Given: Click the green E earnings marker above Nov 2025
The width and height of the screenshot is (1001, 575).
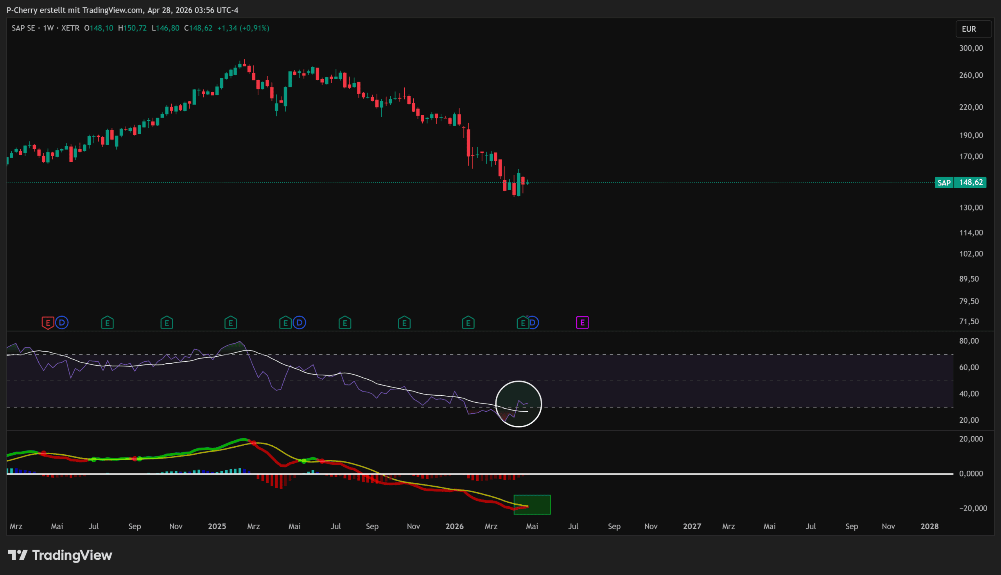Looking at the screenshot, I should [404, 323].
